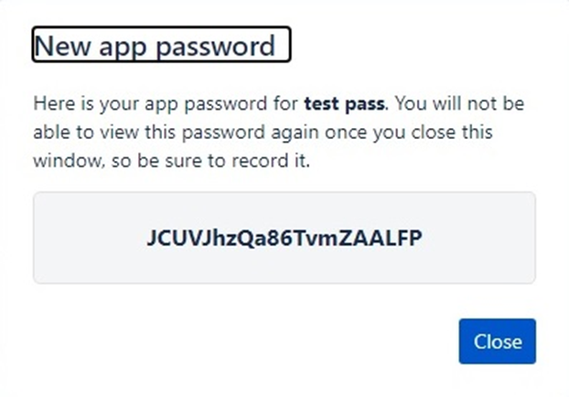Click the blue Close button
Screen dimensions: 569x397
[x=497, y=342]
